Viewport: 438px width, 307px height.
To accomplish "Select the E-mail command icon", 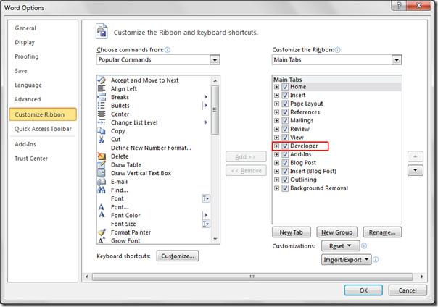I will (102, 181).
